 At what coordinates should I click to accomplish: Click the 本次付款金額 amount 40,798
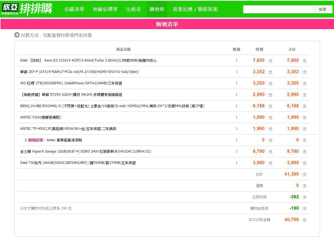(x=291, y=219)
